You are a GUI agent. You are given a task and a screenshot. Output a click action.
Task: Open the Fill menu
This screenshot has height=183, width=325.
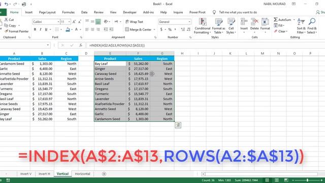pos(279,25)
